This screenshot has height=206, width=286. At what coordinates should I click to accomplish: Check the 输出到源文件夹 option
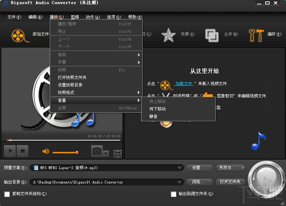tap(173, 194)
